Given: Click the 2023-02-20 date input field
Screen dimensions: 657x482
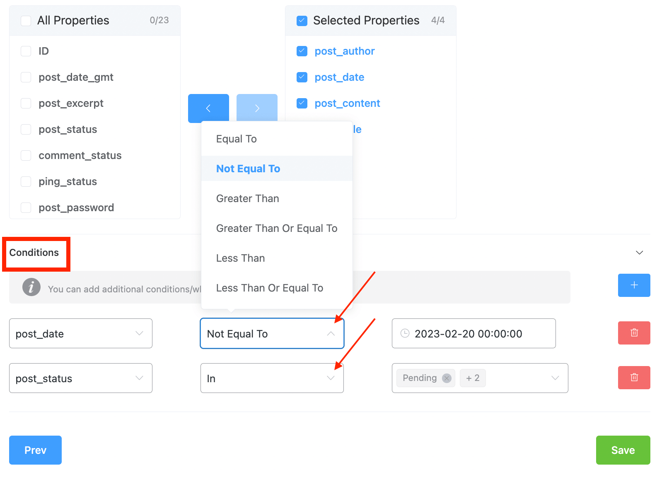Looking at the screenshot, I should point(473,333).
